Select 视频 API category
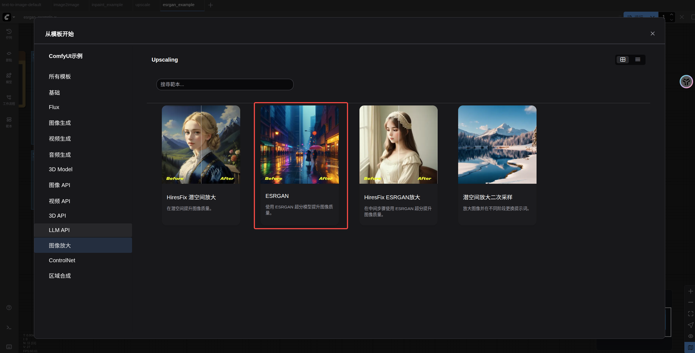This screenshot has height=353, width=695. click(83, 201)
